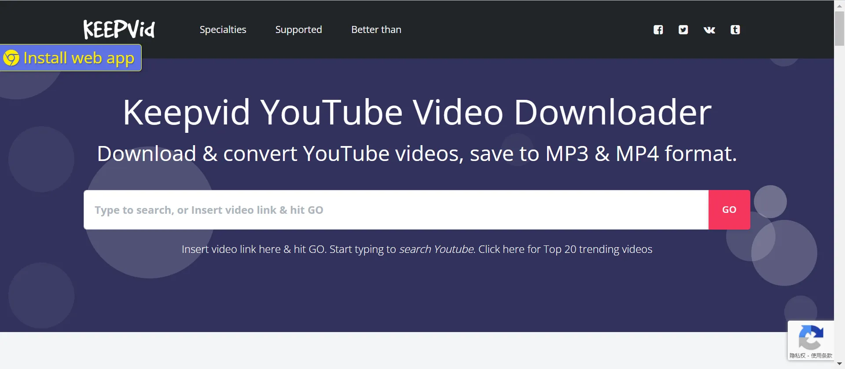The height and width of the screenshot is (369, 845).
Task: Click the page scrollbar down arrow
Action: tap(839, 364)
